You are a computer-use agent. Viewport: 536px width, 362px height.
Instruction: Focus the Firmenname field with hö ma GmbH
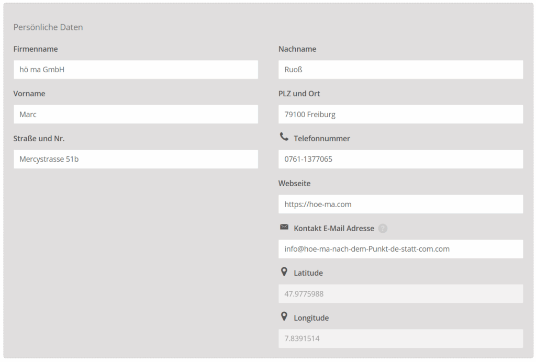coord(136,70)
